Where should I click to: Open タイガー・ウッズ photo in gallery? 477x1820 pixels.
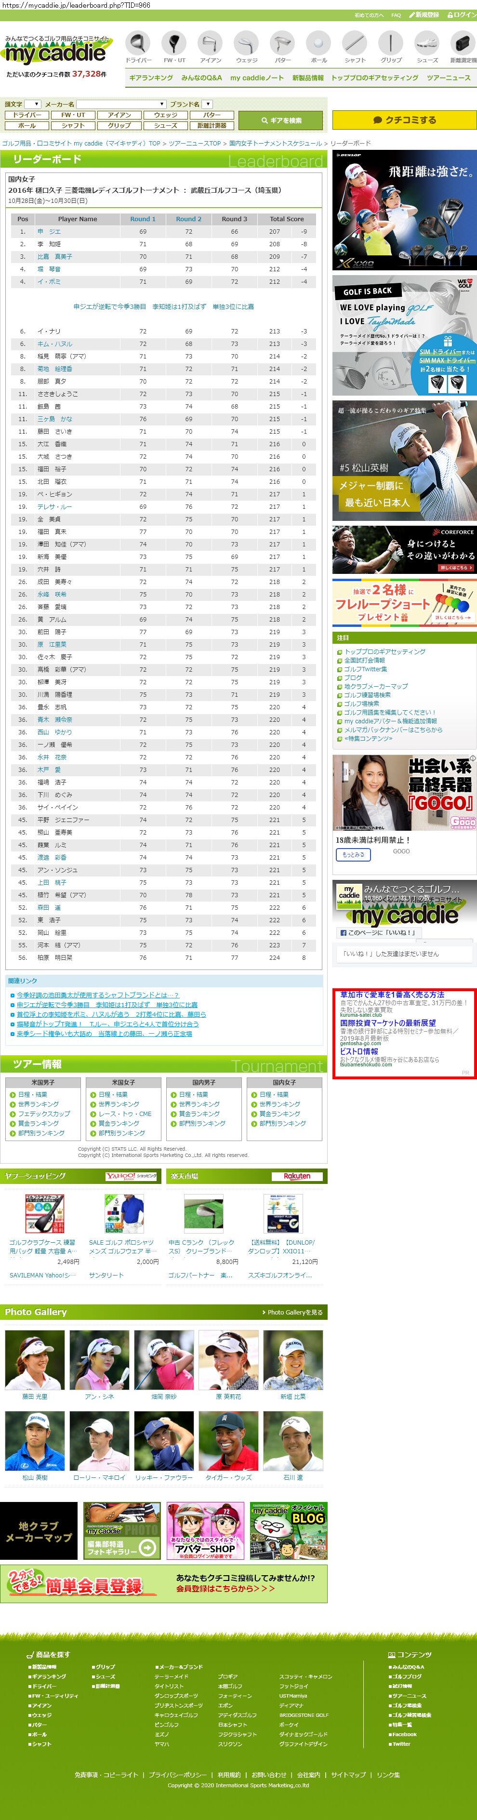[227, 1441]
